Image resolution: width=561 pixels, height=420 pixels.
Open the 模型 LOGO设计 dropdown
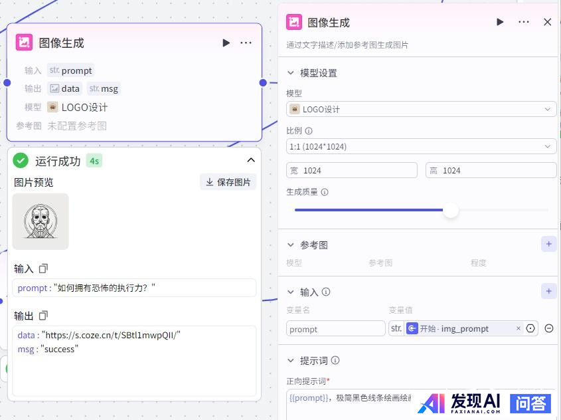[421, 110]
